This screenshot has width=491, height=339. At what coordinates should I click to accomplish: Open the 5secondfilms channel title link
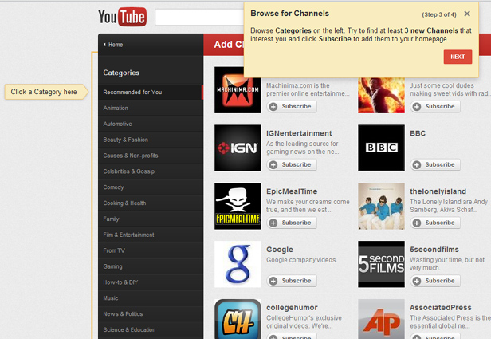[x=434, y=250]
